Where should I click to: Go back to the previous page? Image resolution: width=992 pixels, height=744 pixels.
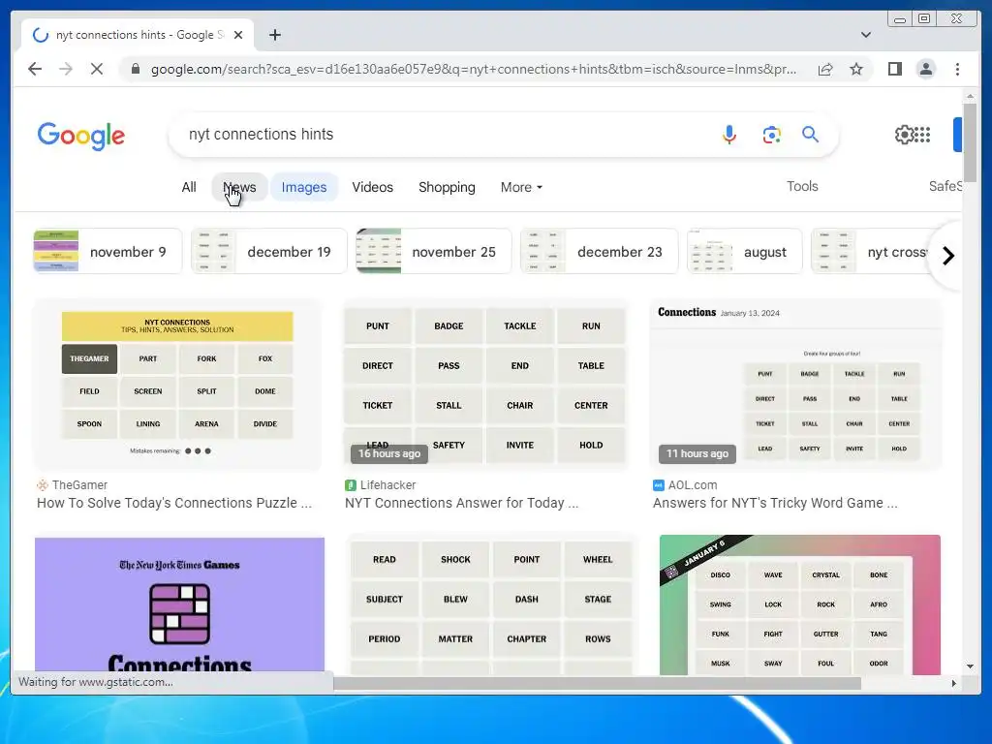point(35,69)
